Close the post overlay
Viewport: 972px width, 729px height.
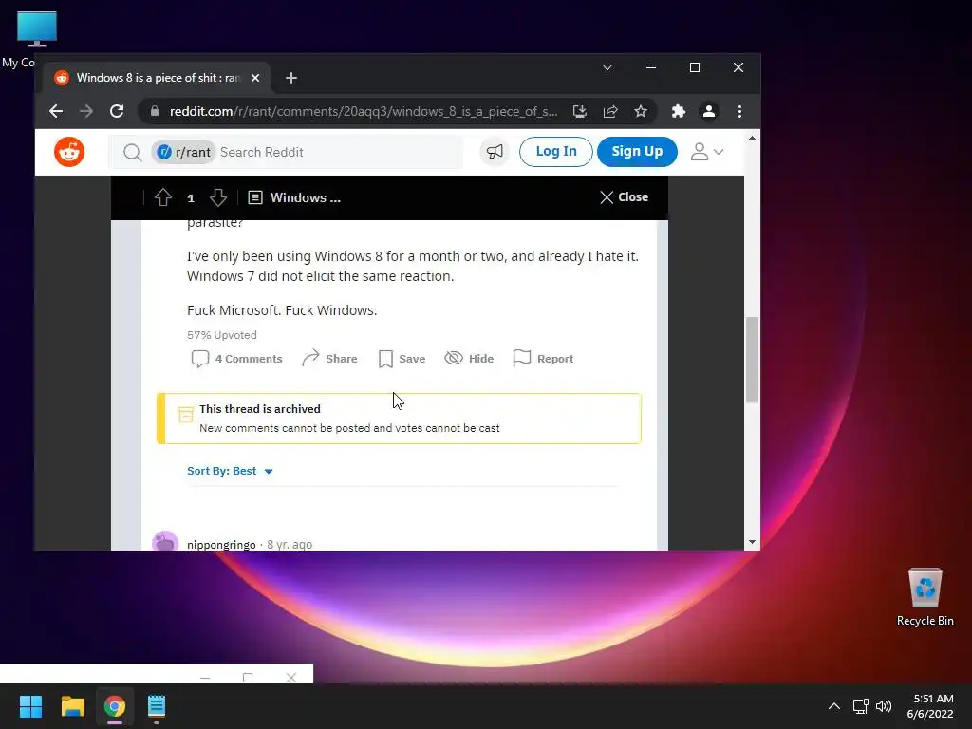pyautogui.click(x=624, y=197)
